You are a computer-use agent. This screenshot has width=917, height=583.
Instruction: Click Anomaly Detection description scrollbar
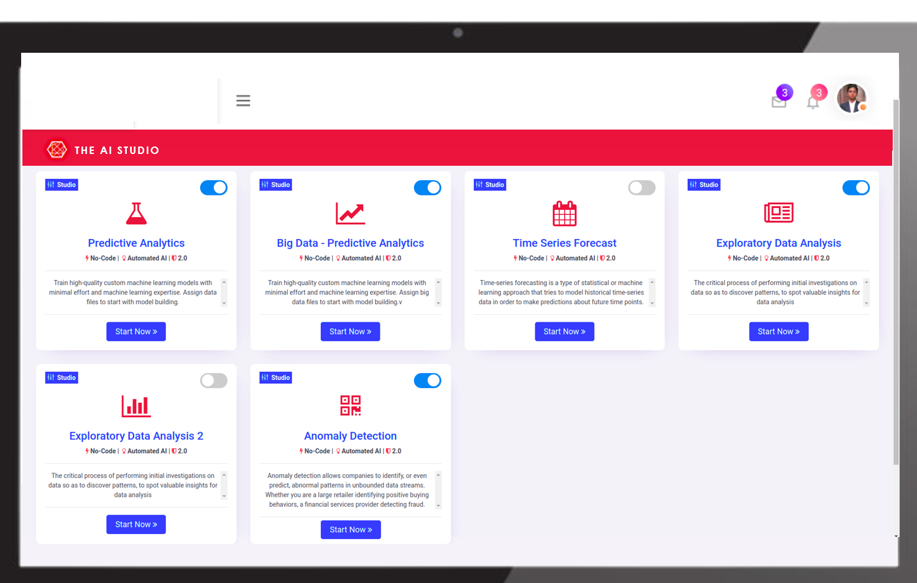point(438,490)
